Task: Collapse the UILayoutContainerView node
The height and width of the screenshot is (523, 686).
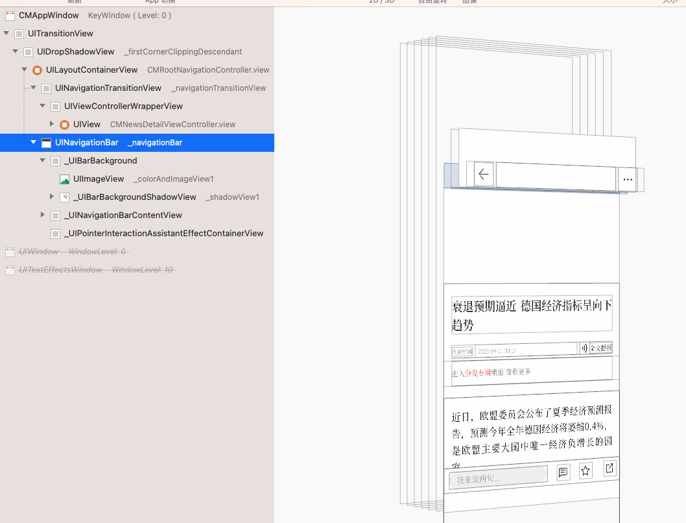Action: pyautogui.click(x=25, y=69)
